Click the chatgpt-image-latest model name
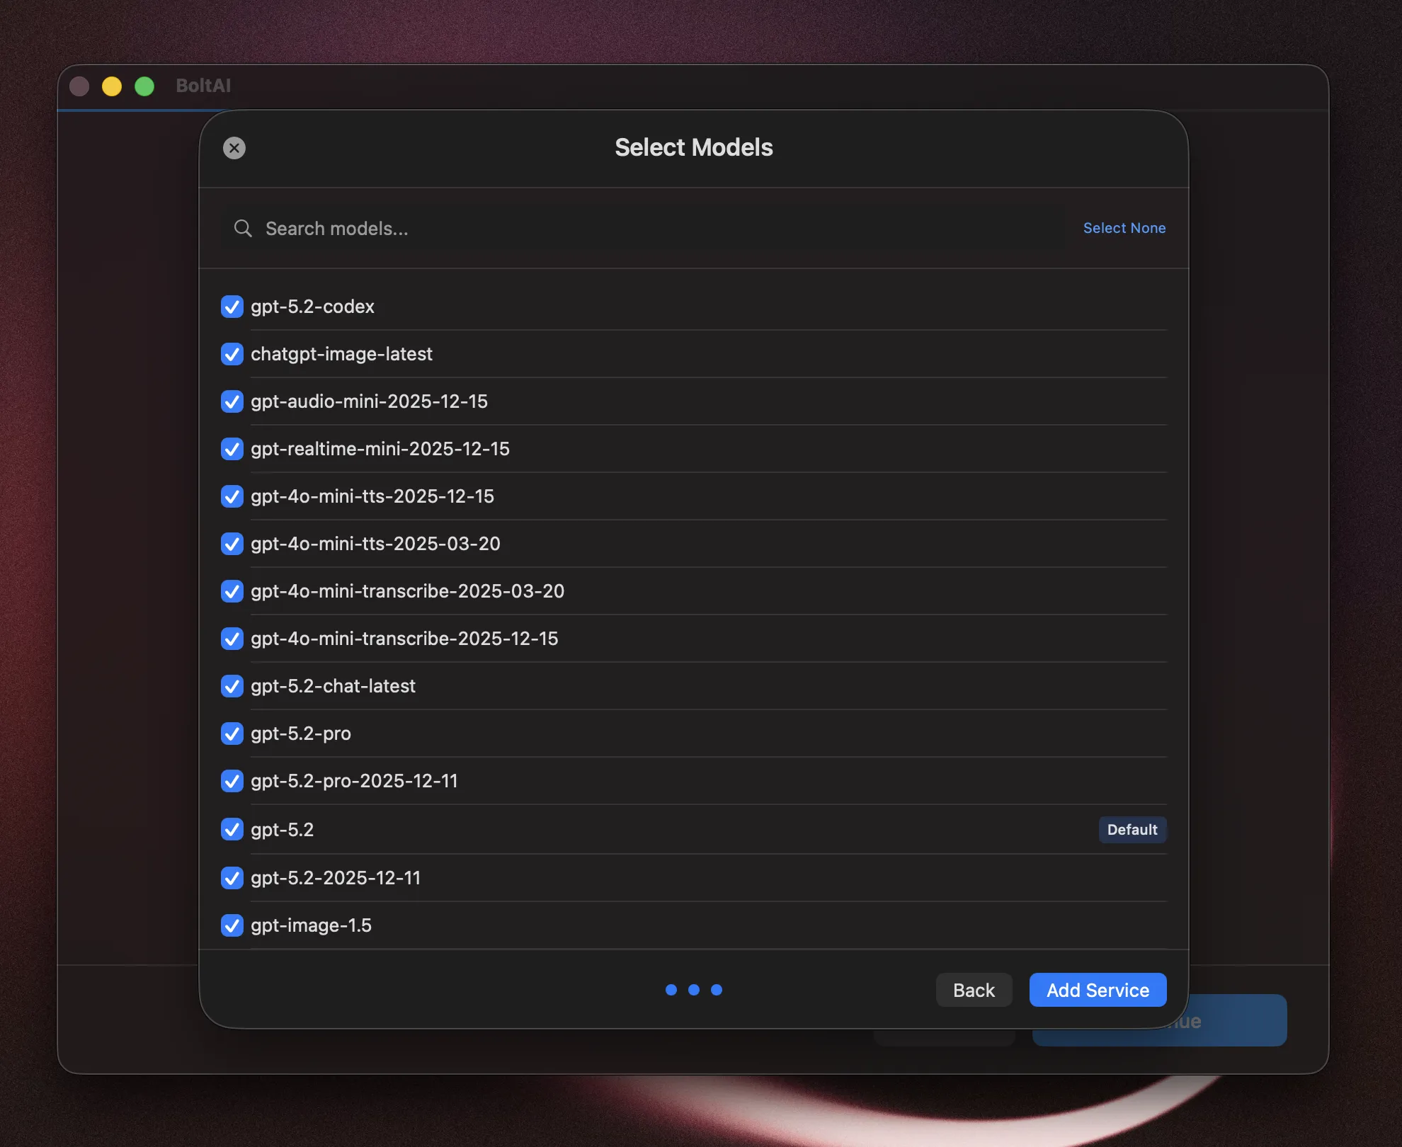1402x1147 pixels. tap(341, 354)
